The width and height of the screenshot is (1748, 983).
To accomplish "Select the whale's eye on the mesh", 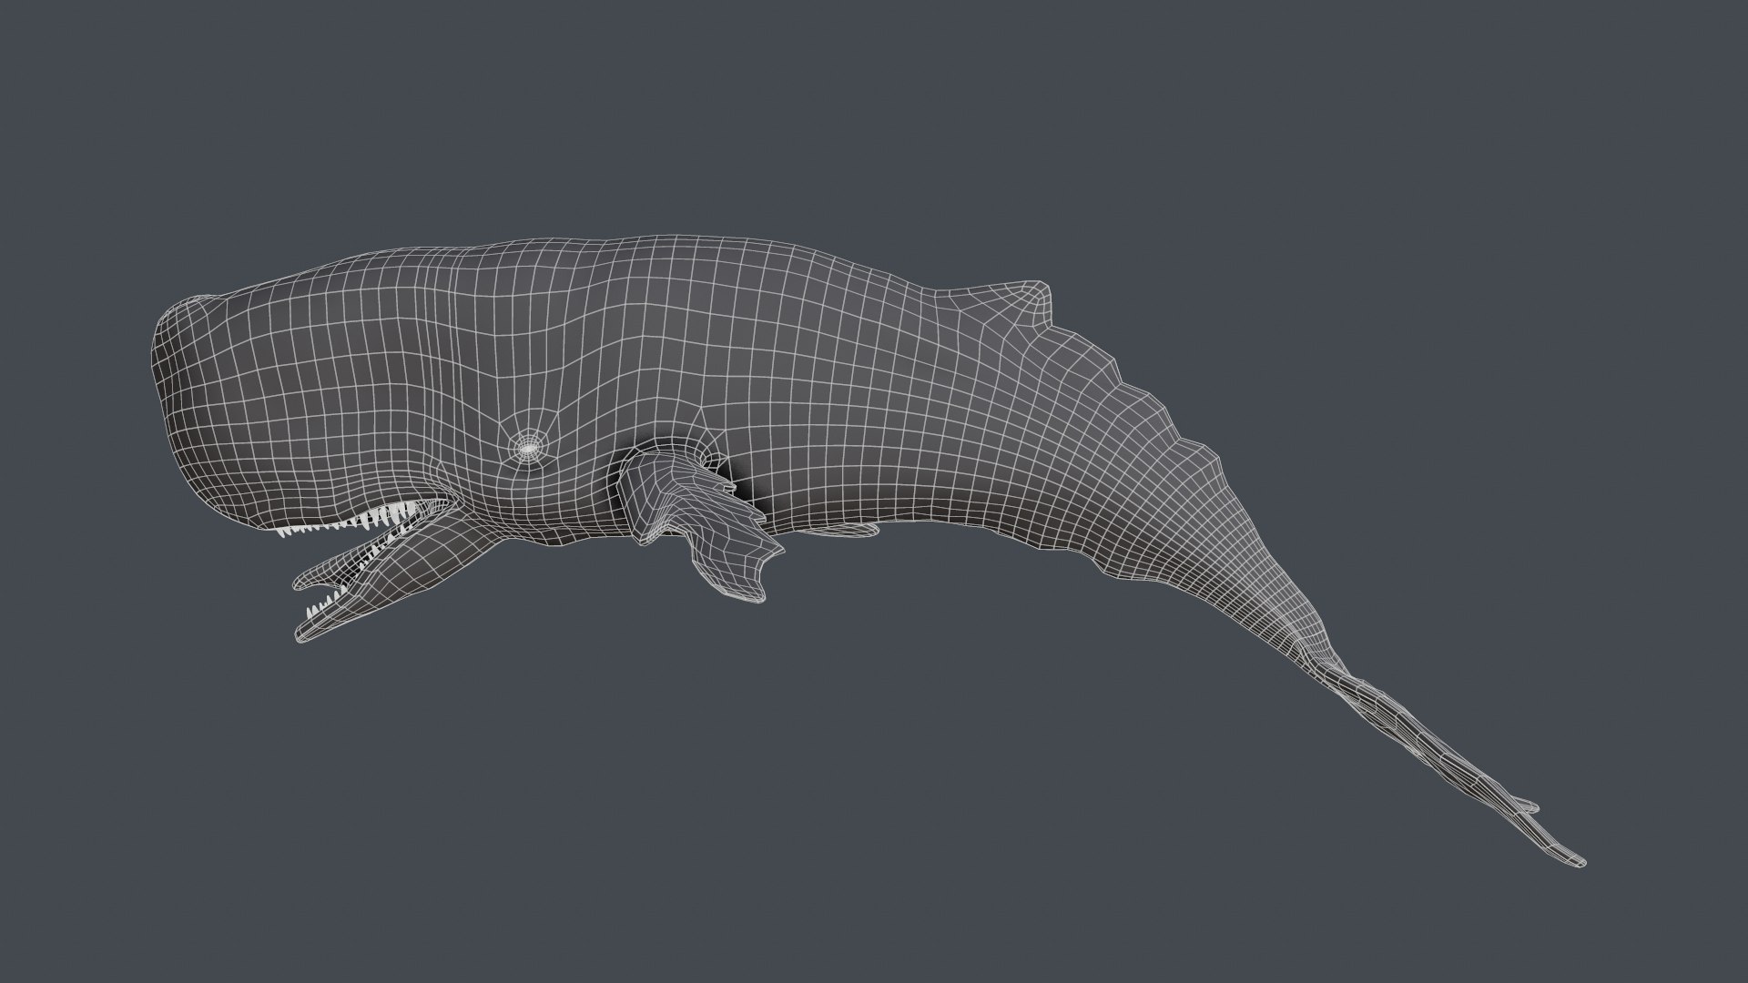I will 528,447.
